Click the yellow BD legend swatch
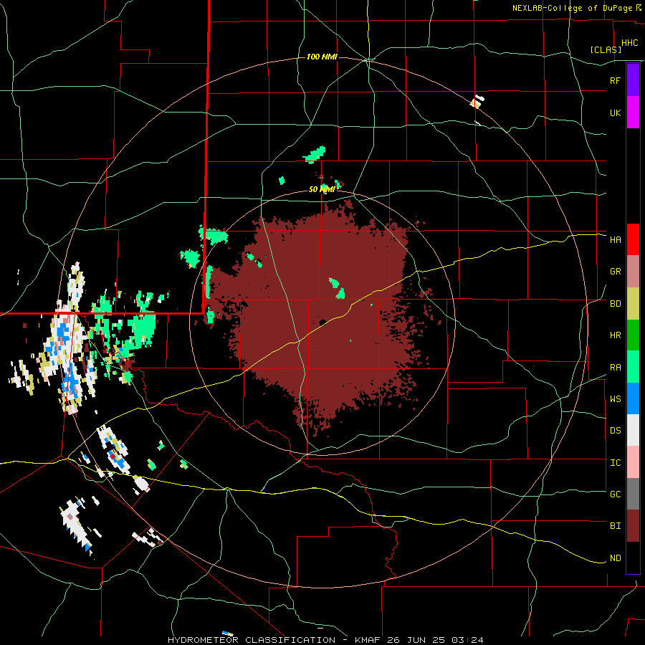 633,304
